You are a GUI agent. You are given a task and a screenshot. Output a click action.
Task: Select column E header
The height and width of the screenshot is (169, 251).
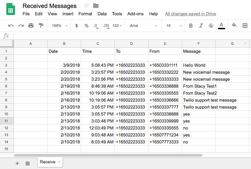tap(165, 44)
